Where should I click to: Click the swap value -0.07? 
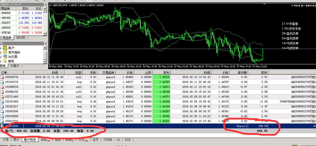[x=244, y=87]
